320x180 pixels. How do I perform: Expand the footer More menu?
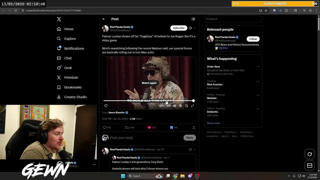coord(235,136)
